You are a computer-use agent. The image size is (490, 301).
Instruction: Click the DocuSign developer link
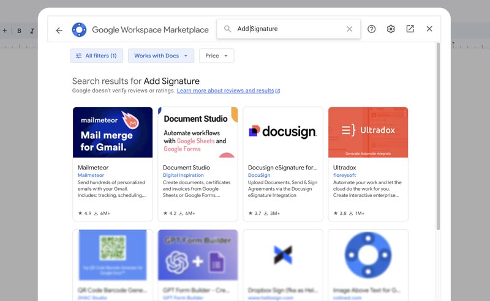tap(259, 175)
